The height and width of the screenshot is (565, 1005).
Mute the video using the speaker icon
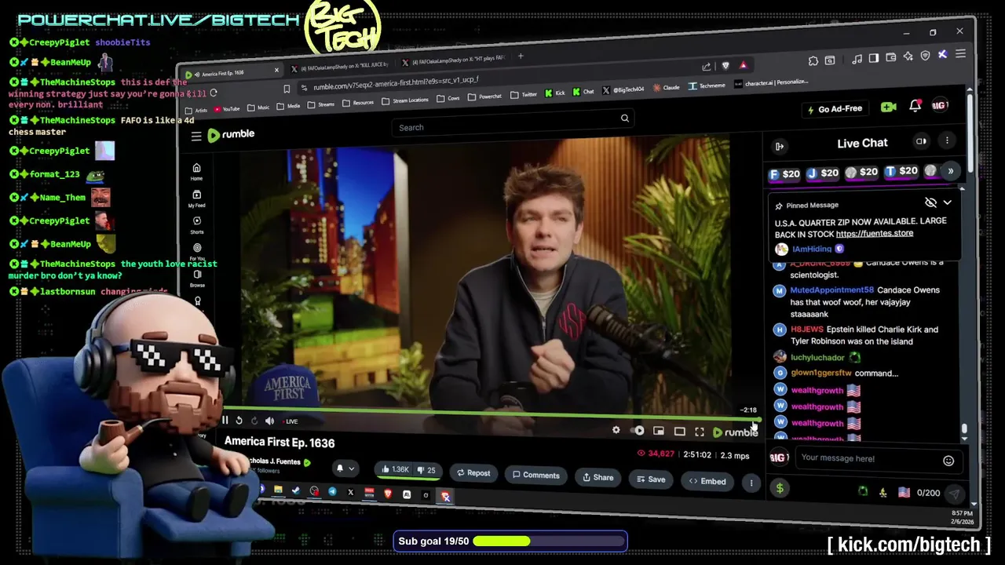pyautogui.click(x=269, y=421)
